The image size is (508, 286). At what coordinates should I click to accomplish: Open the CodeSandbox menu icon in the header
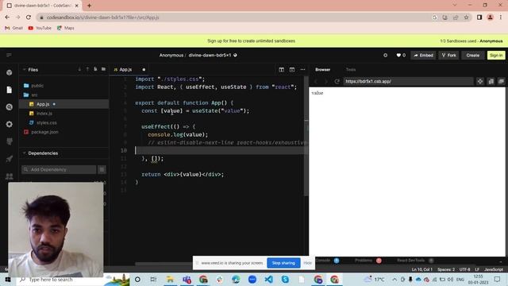pos(9,55)
